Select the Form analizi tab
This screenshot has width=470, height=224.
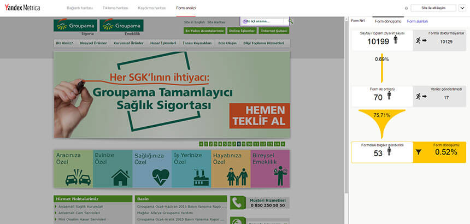click(x=186, y=8)
